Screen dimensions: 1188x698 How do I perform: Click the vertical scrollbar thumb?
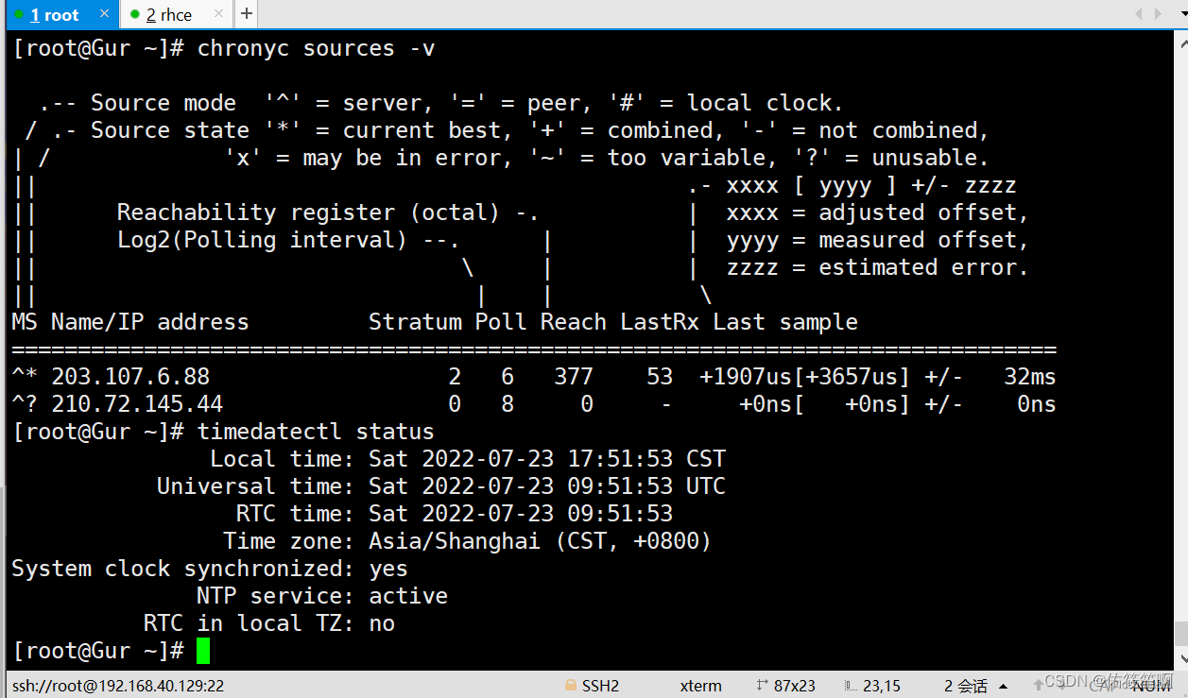[1180, 633]
